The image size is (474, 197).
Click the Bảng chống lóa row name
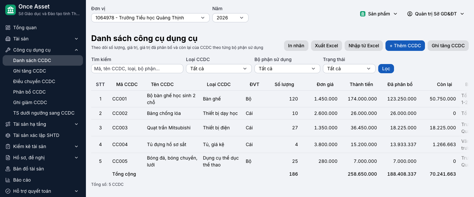[164, 113]
